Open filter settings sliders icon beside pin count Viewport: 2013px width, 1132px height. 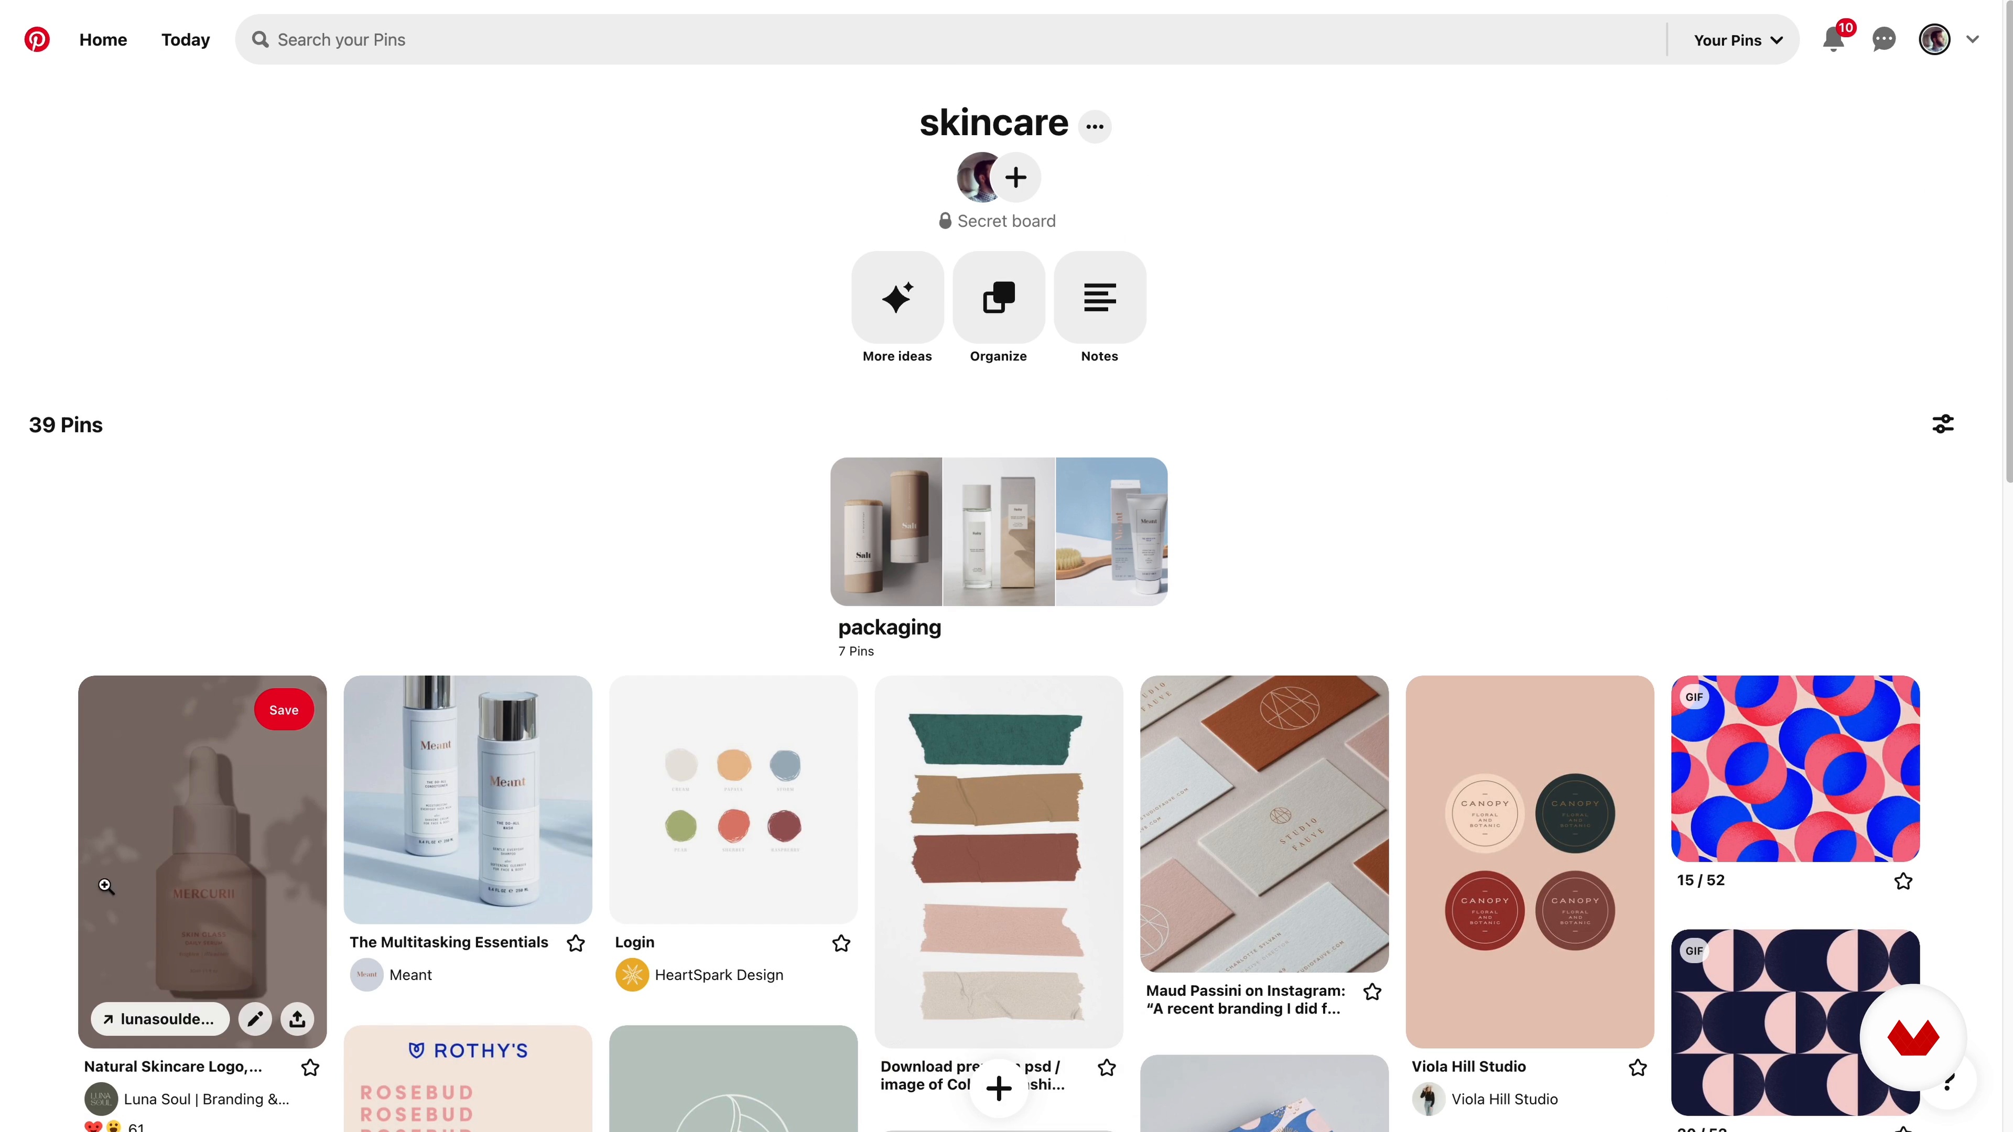1943,424
